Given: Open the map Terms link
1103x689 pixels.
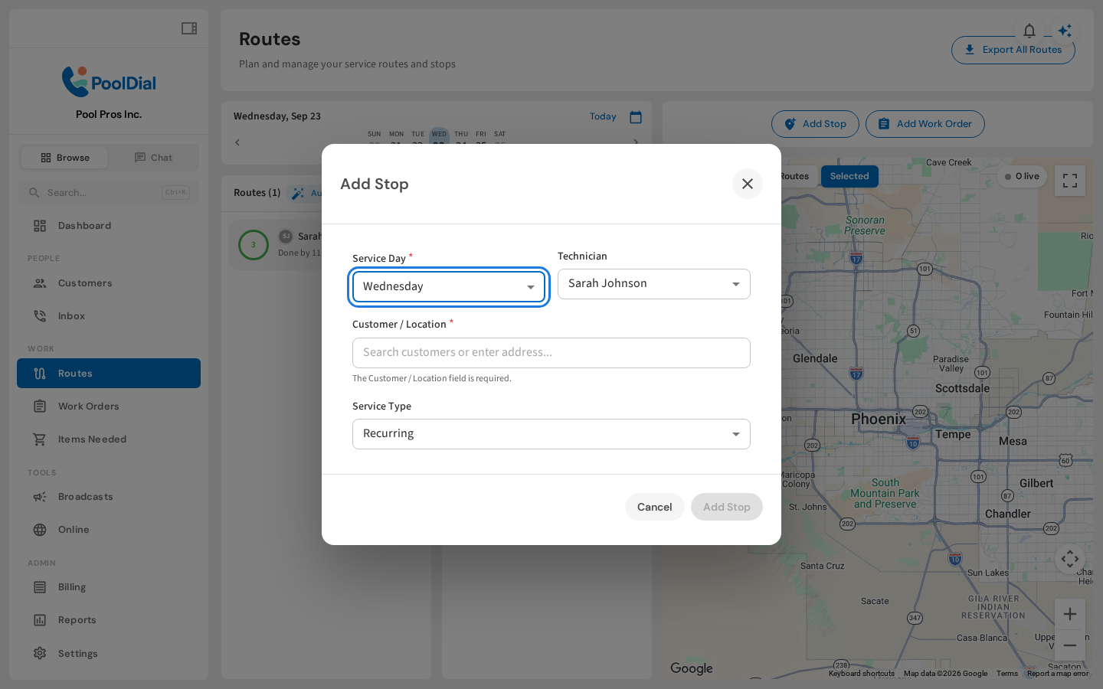Looking at the screenshot, I should 1007,674.
